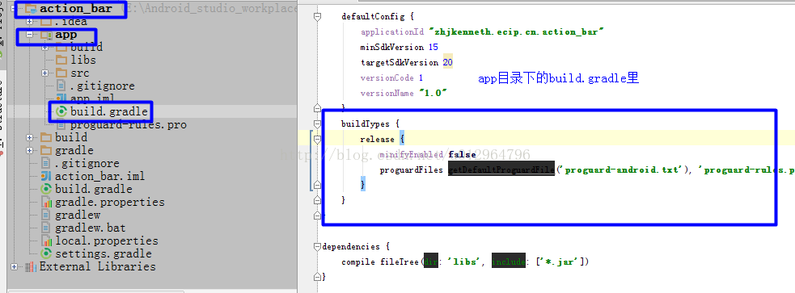Click the Gradle icon of app's build.gradle
Viewport: 795px width, 293px height.
coord(61,111)
